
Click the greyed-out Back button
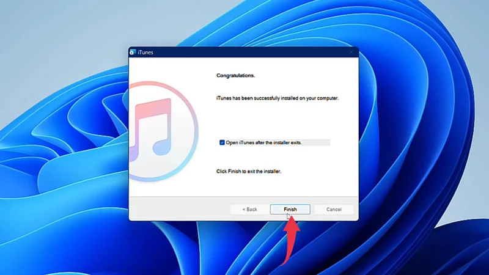(249, 209)
